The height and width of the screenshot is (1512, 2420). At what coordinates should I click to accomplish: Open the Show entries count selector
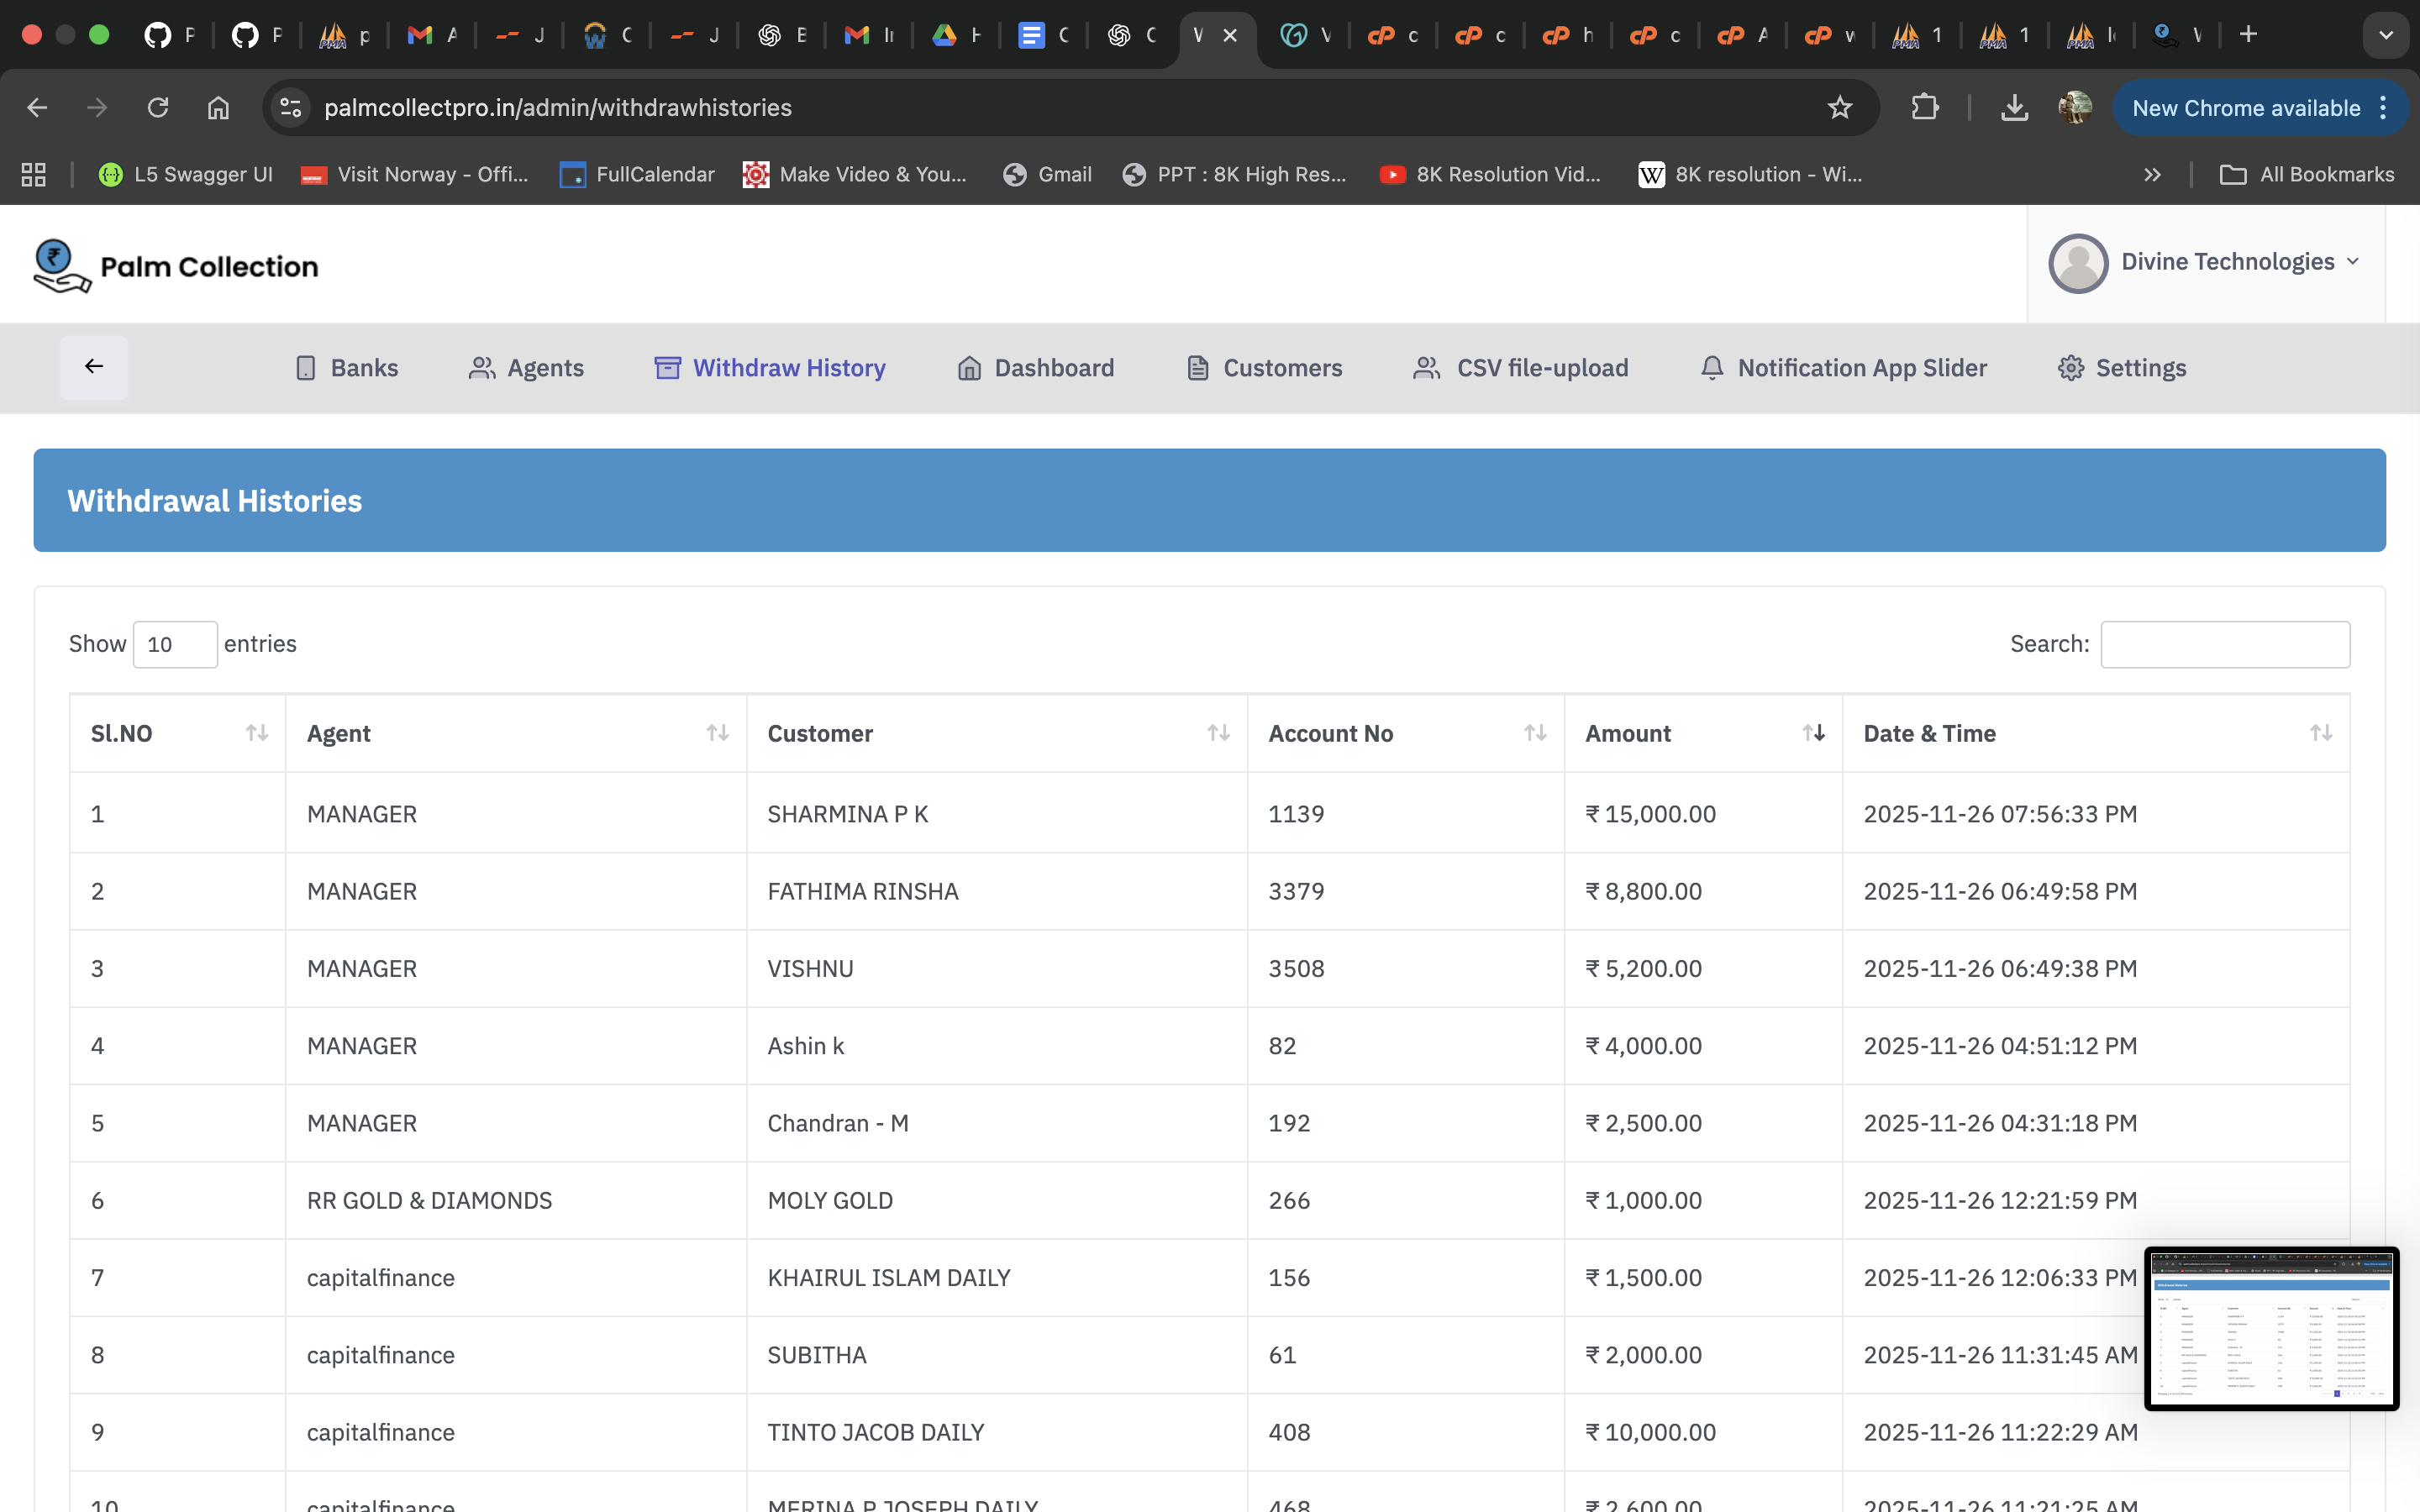(x=175, y=644)
